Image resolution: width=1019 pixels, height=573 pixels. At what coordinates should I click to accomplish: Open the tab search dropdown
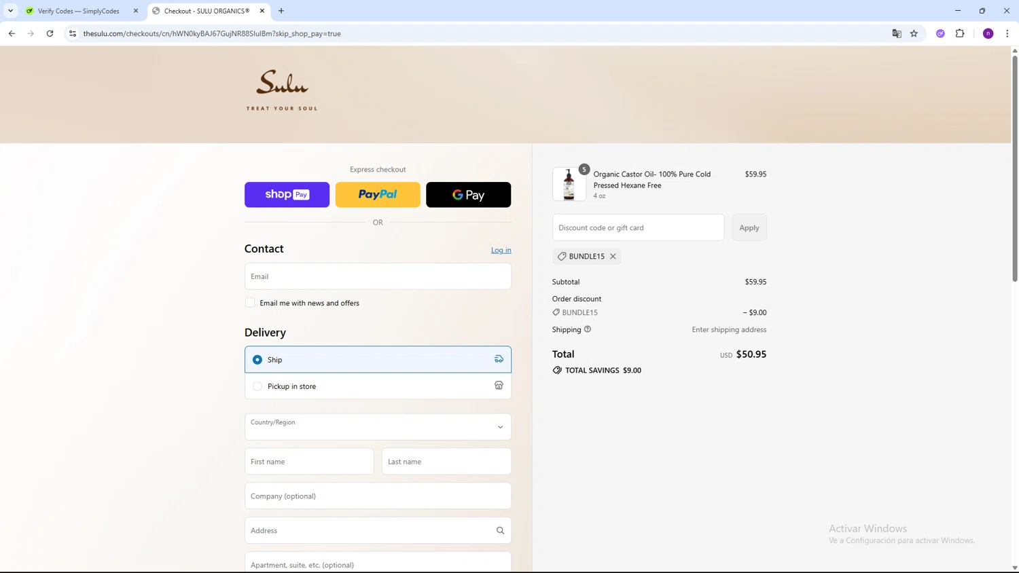pos(10,11)
